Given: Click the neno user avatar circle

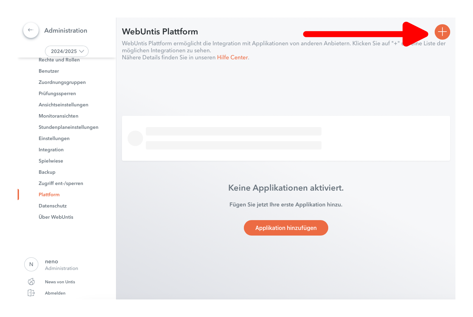Looking at the screenshot, I should point(31,264).
